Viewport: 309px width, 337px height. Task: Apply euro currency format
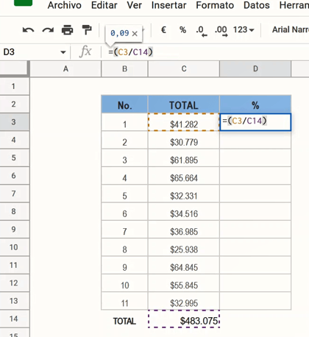(163, 30)
